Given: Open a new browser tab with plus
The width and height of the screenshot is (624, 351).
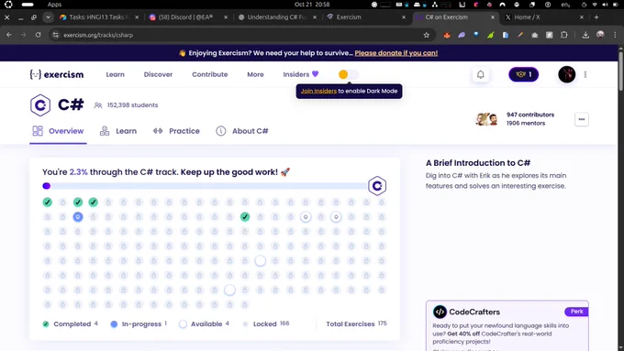Looking at the screenshot, I should click(596, 17).
